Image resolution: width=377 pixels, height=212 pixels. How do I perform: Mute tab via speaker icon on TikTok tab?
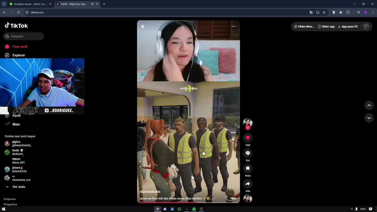point(92,4)
